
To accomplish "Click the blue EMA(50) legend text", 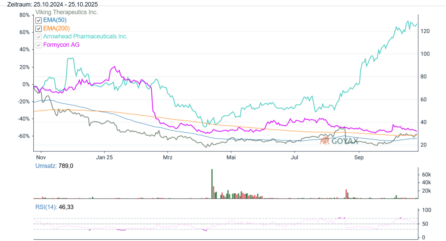I will click(55, 20).
